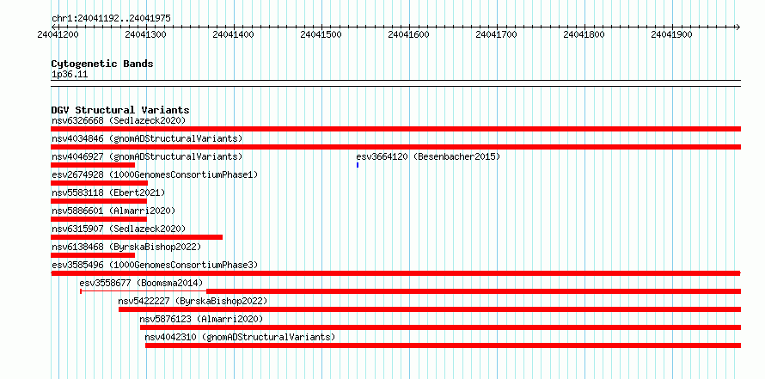The image size is (765, 379).
Task: Select the nsv4042310 red bar
Action: (443, 345)
